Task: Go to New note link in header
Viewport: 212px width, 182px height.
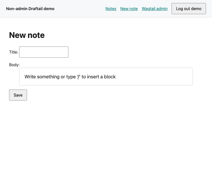Action: (129, 9)
